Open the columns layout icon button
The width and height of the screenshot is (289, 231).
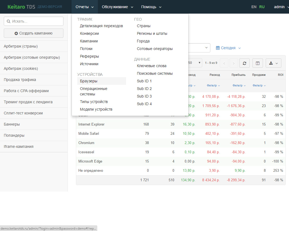pyautogui.click(x=258, y=63)
